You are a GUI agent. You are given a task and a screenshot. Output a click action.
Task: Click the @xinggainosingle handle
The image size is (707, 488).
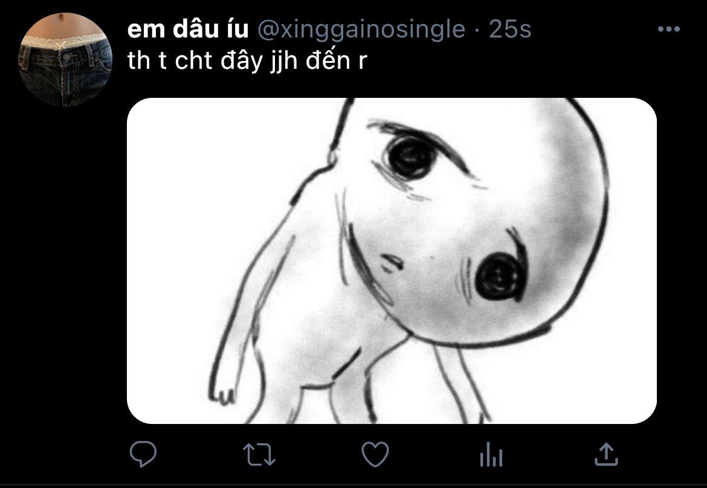click(361, 30)
